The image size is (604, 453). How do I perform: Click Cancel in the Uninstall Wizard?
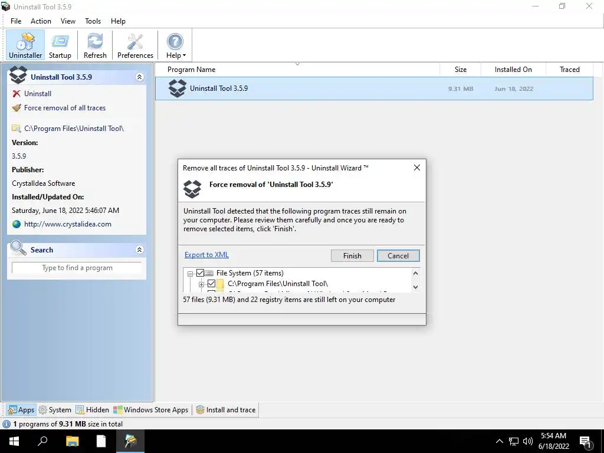[398, 256]
